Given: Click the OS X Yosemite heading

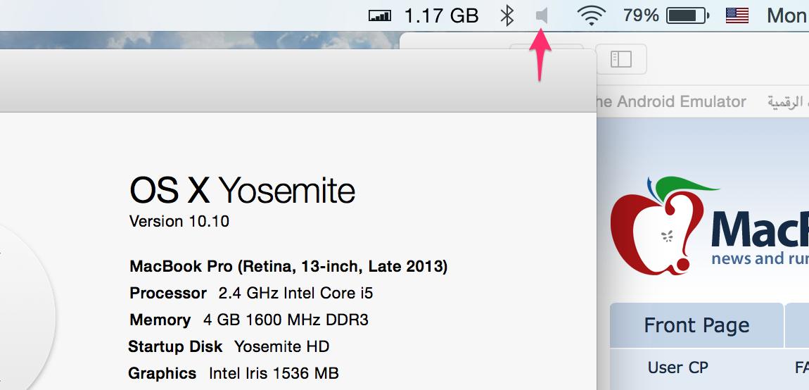Looking at the screenshot, I should [x=242, y=190].
